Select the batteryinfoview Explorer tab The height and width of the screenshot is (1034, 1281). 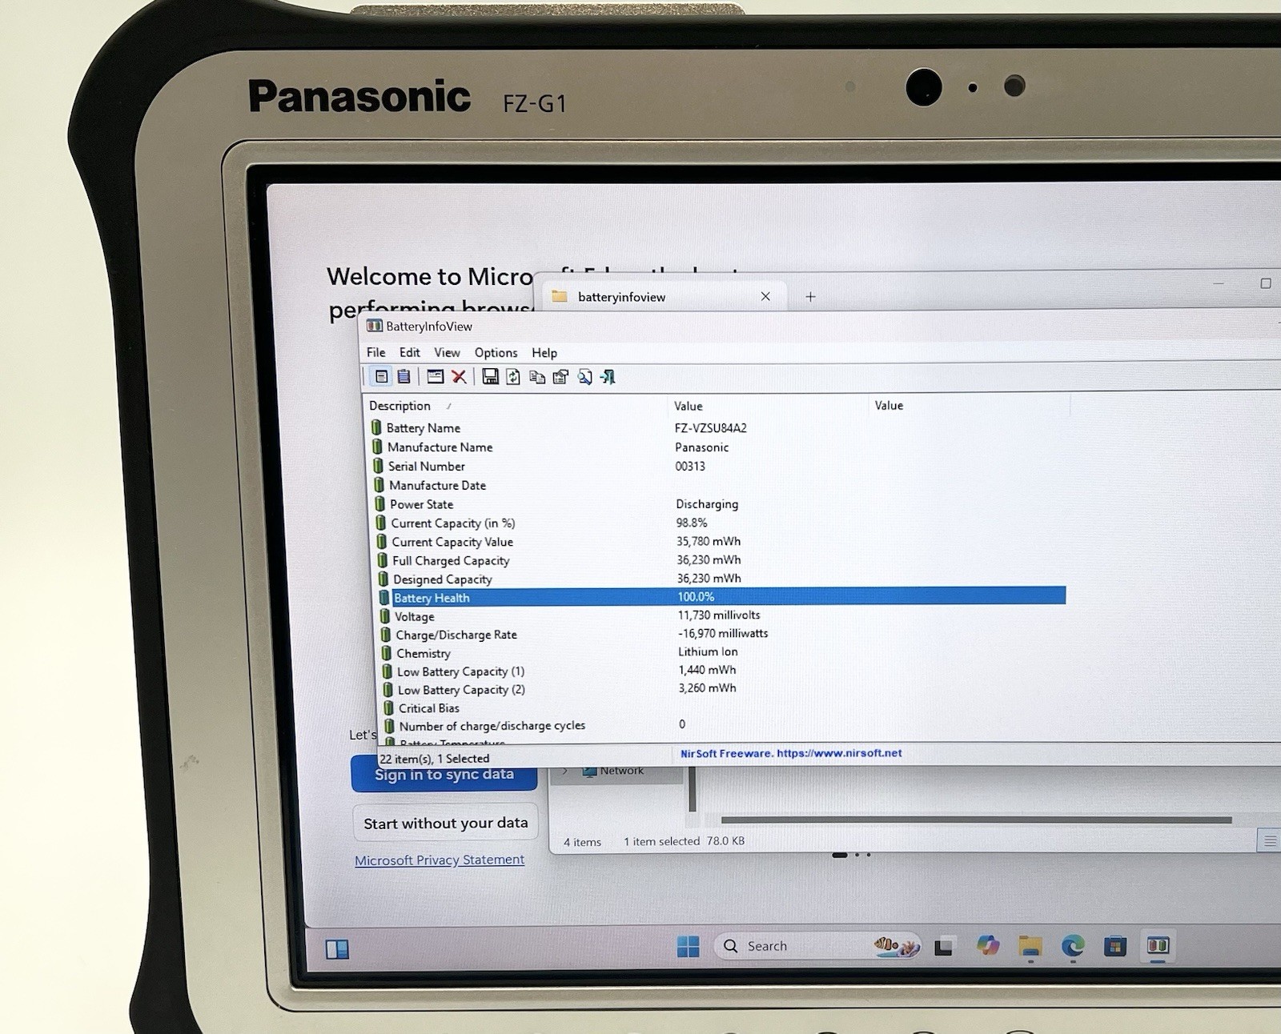click(x=665, y=297)
